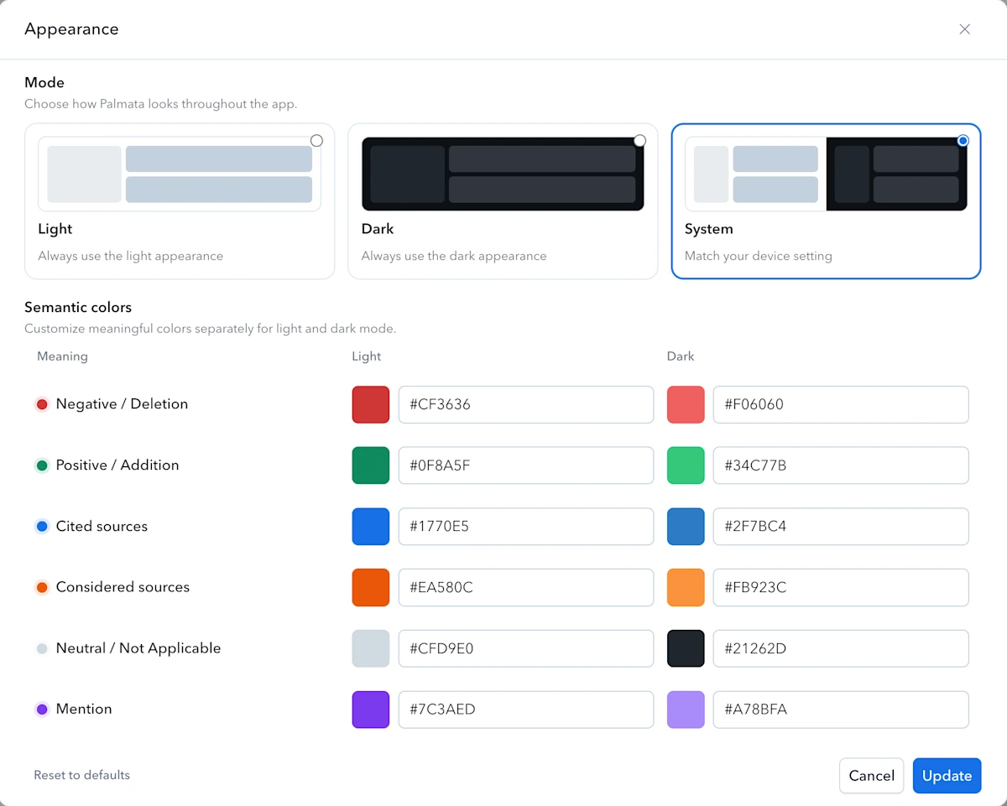Open the Negative / Deletion dark color swatch
Image resolution: width=1007 pixels, height=806 pixels.
coord(686,404)
